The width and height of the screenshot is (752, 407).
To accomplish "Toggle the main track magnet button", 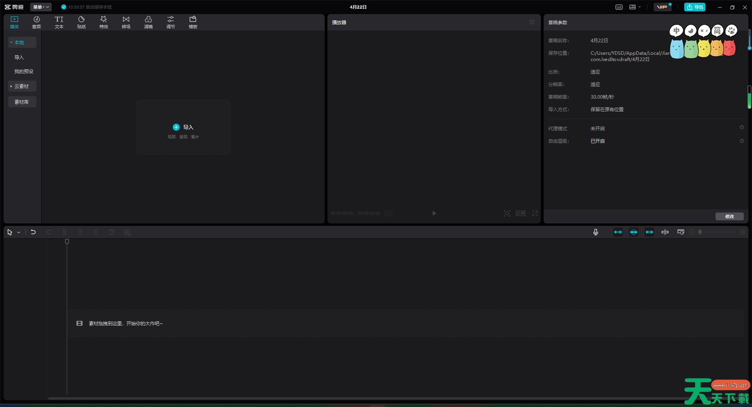I will [x=618, y=232].
